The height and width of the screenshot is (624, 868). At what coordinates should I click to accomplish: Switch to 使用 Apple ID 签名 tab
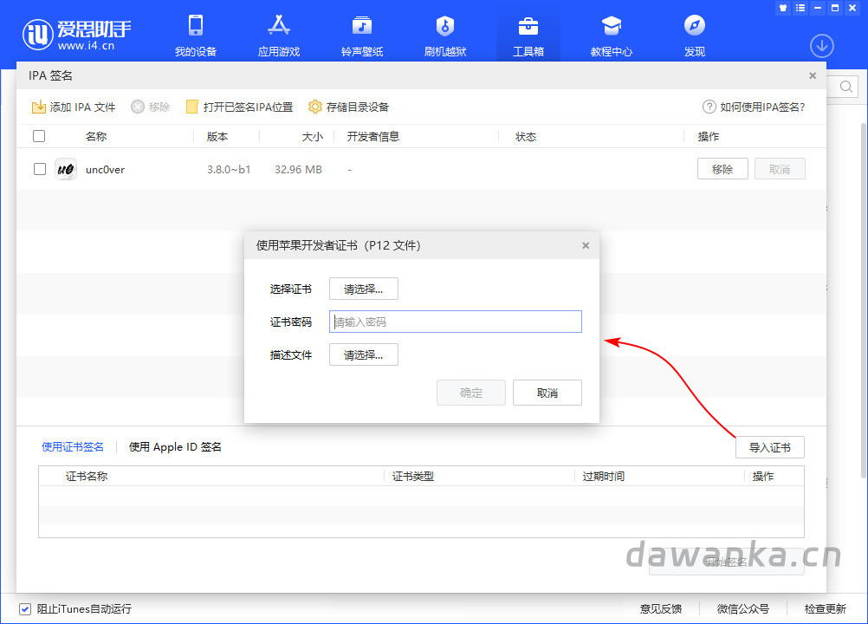(x=175, y=447)
